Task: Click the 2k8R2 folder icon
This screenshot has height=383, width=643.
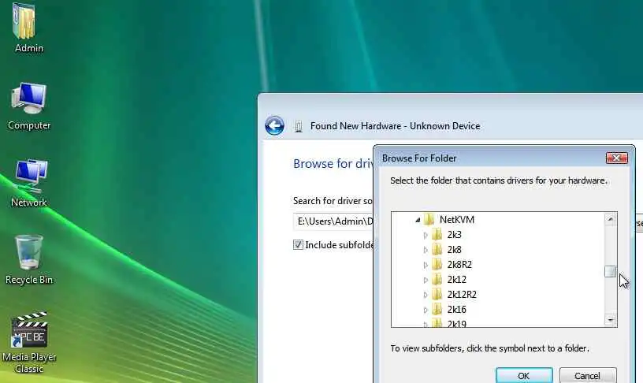Action: pos(437,265)
